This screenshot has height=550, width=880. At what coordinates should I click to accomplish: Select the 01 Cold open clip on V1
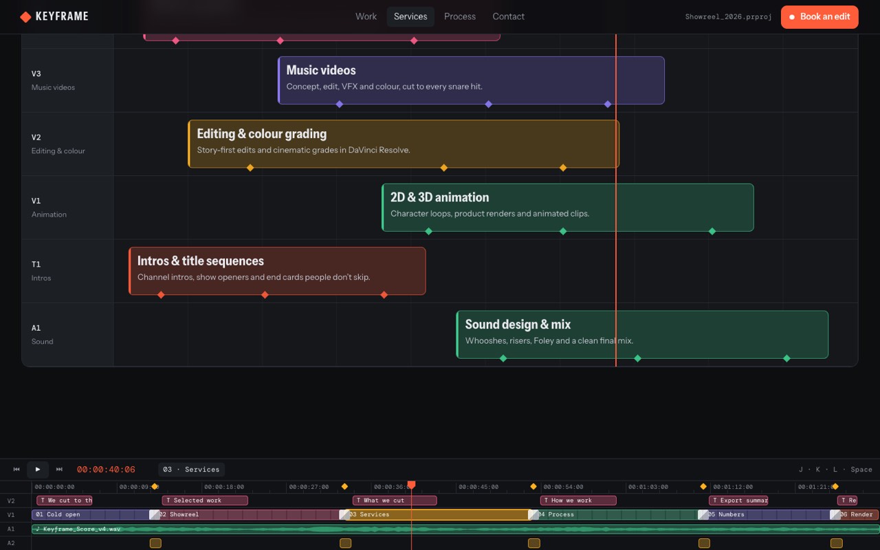91,514
